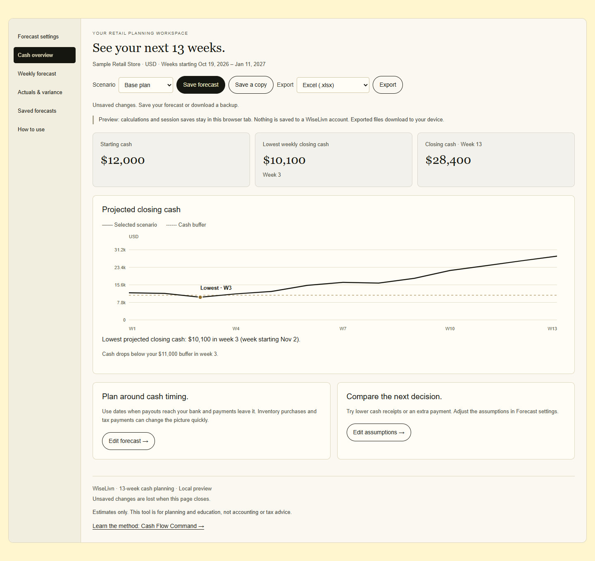Select the Starting cash $12,000 card
This screenshot has width=595, height=561.
(x=171, y=160)
